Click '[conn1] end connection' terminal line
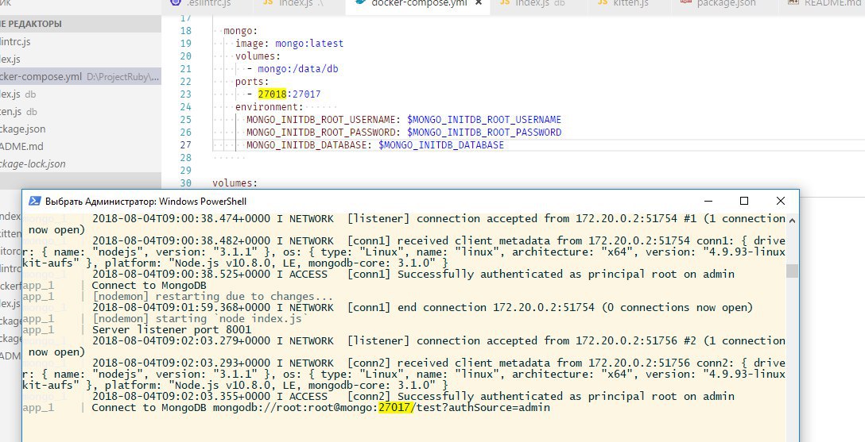Screen dimensions: 865x442 (422, 308)
